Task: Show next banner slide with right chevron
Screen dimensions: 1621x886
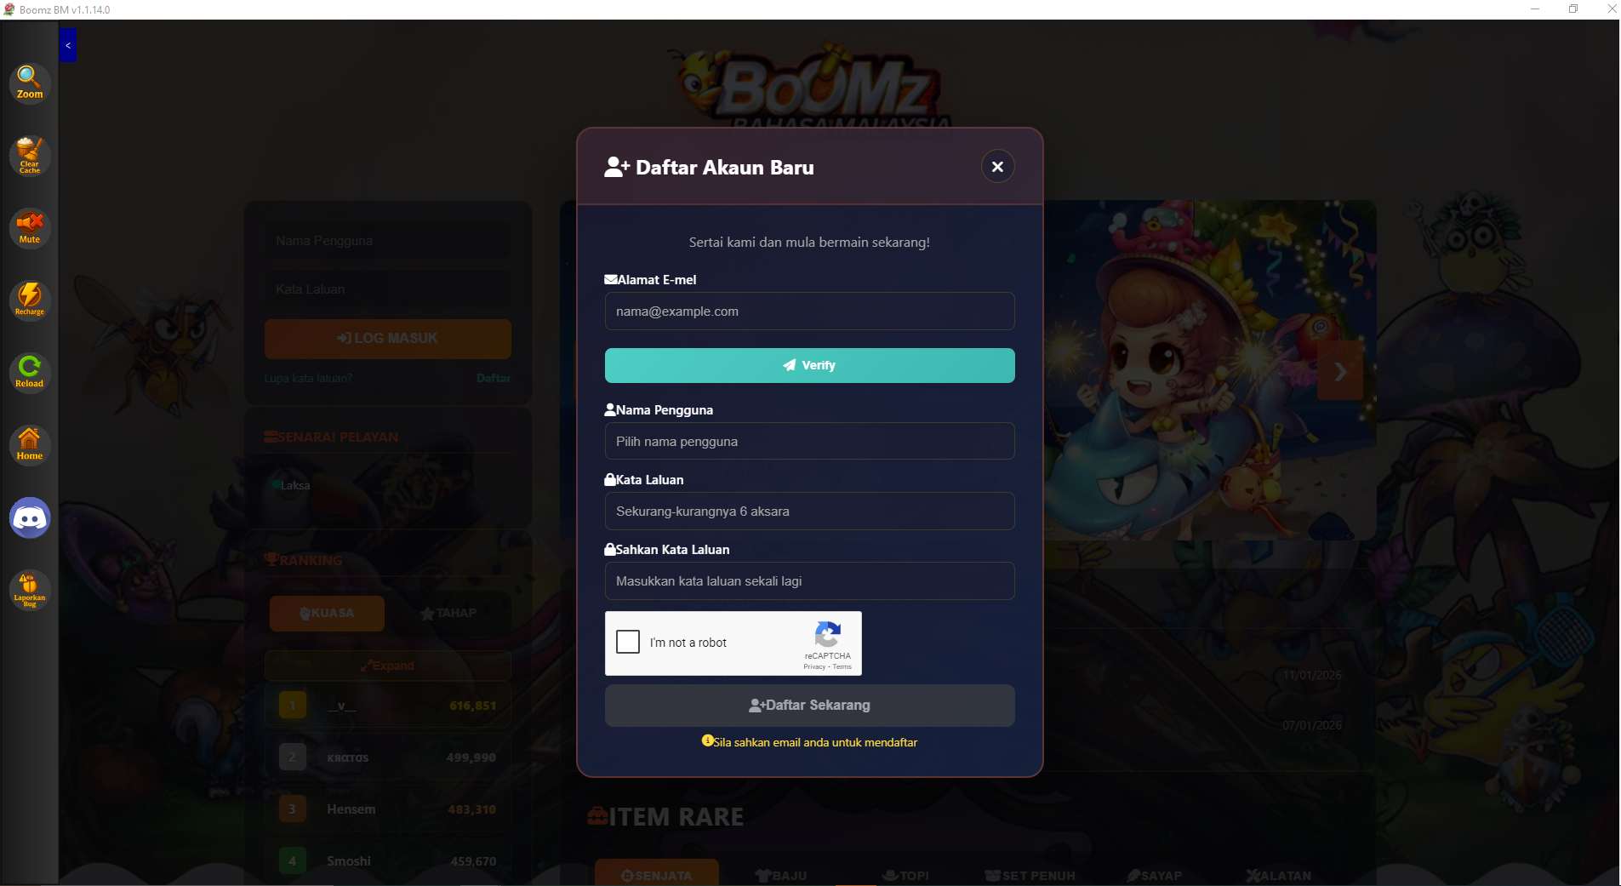Action: [x=1340, y=371]
